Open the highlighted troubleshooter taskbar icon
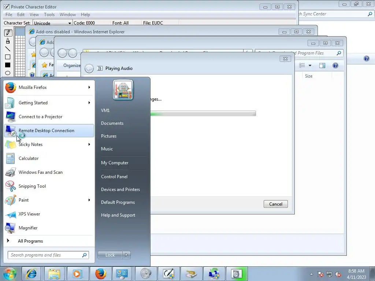Screen dimensions: 375x281 pyautogui.click(x=237, y=274)
